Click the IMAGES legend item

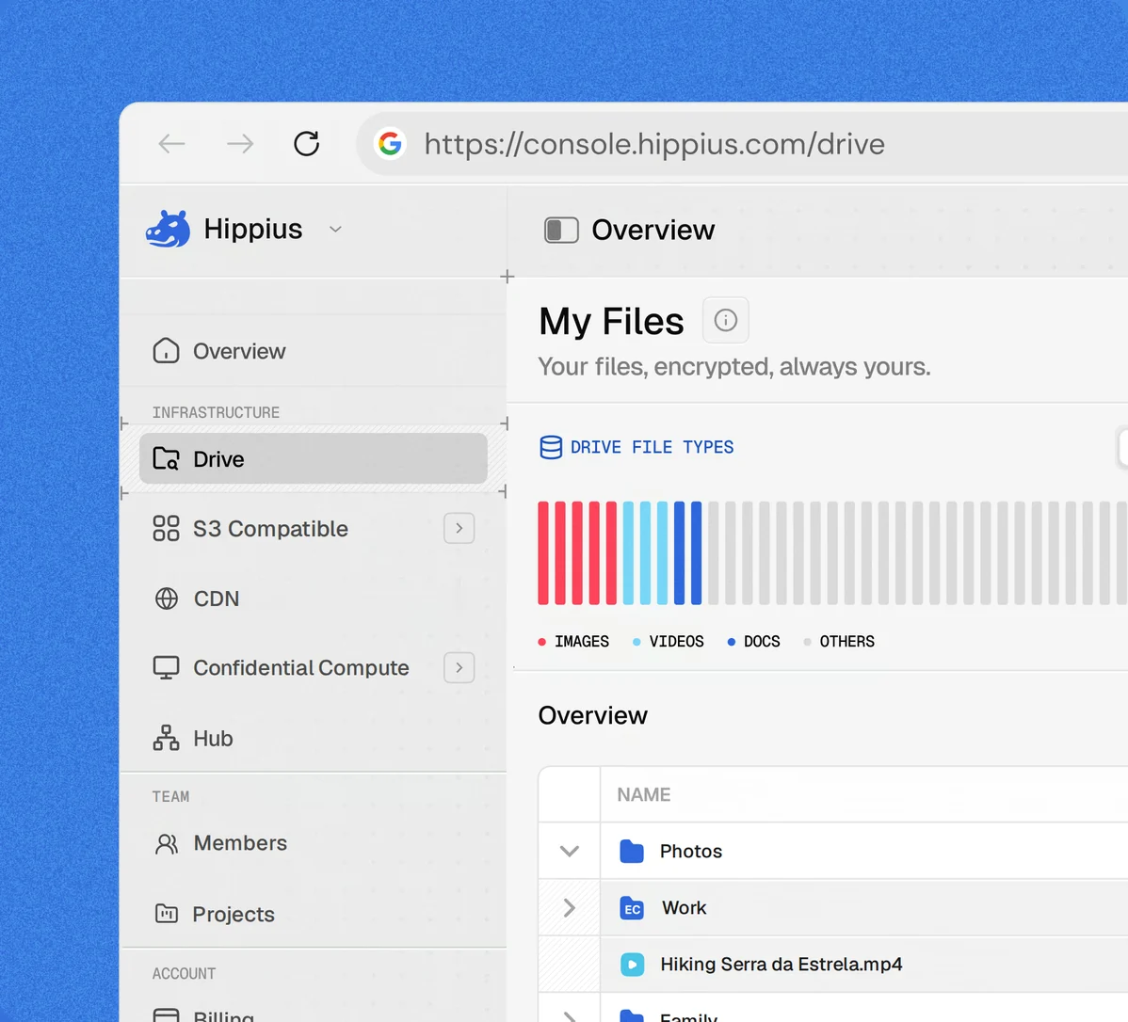[x=573, y=642]
